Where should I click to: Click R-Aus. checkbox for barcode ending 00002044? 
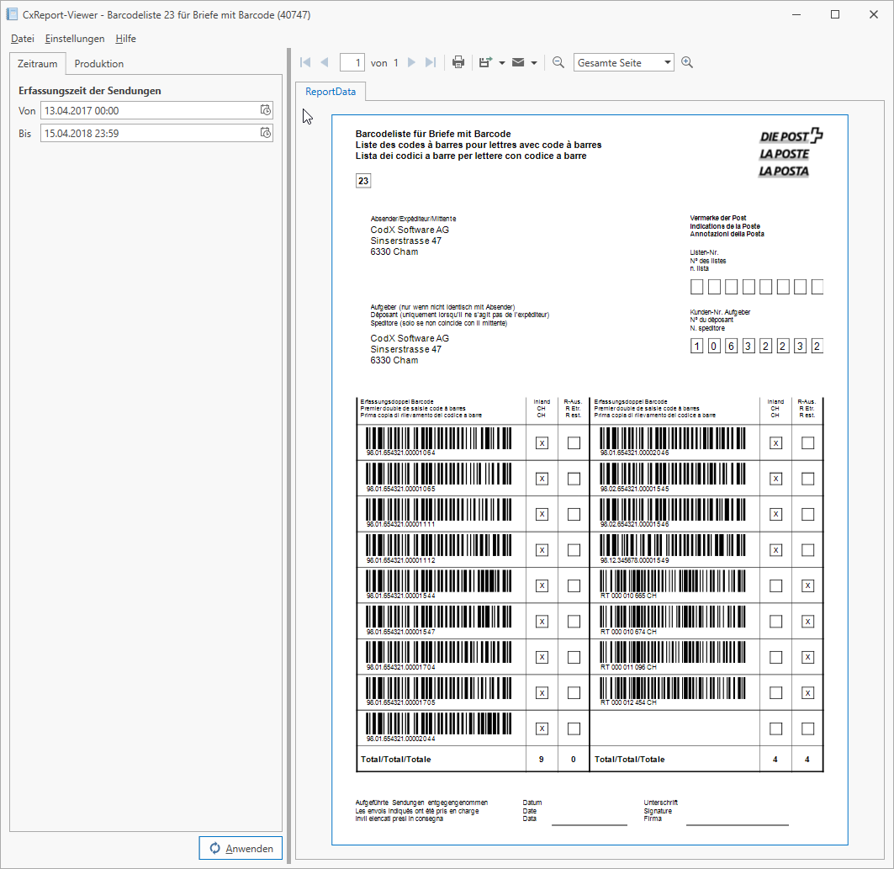pos(574,729)
